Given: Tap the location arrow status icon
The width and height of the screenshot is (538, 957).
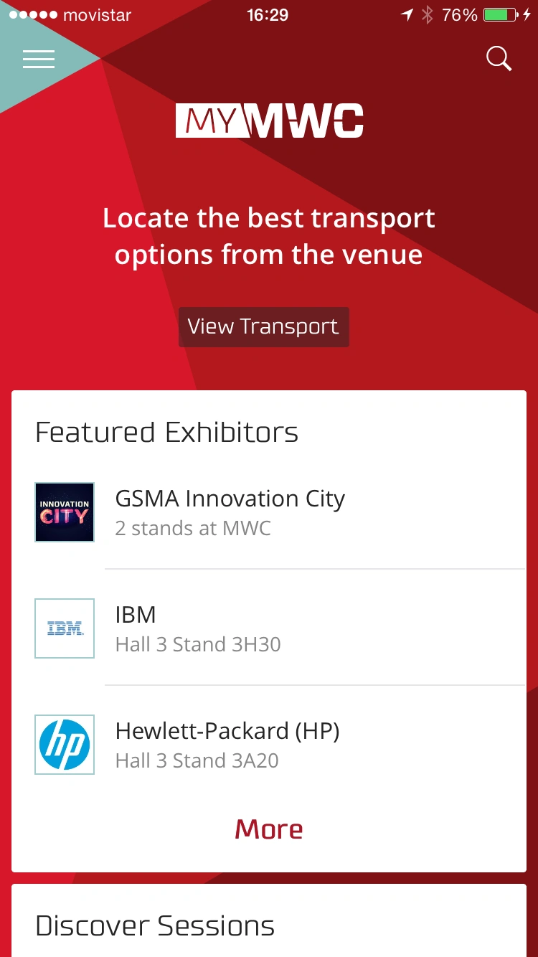Looking at the screenshot, I should pos(407,15).
